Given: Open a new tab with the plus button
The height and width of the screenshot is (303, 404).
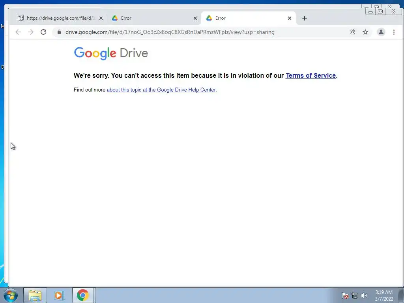Looking at the screenshot, I should pos(305,18).
